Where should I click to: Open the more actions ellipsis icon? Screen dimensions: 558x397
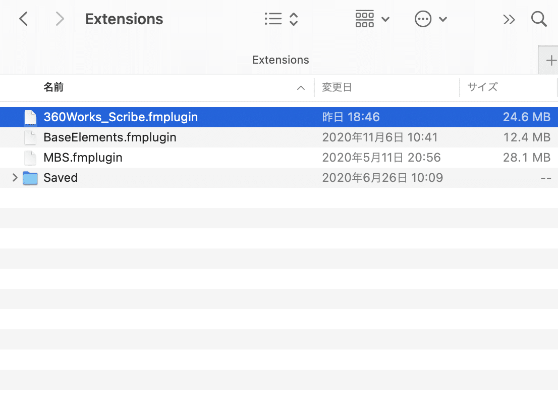coord(423,19)
